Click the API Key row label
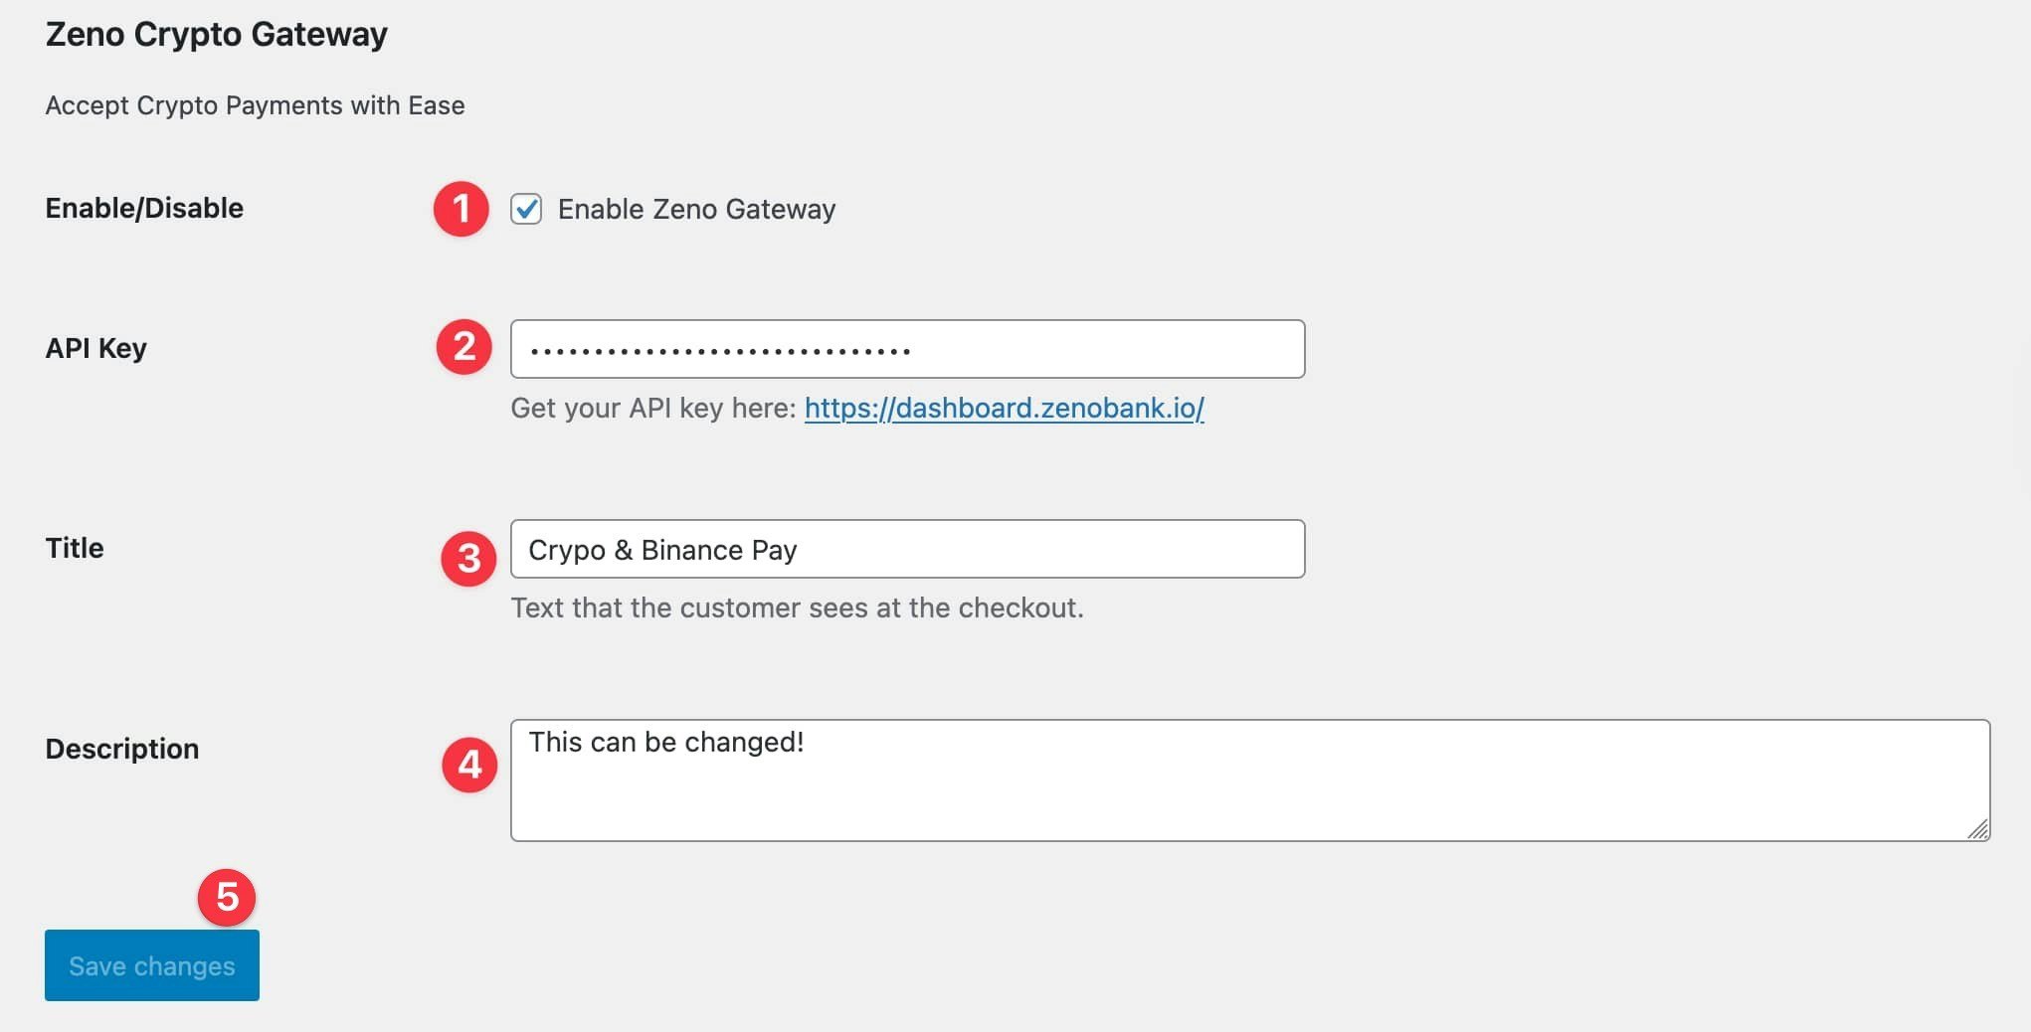2031x1032 pixels. point(95,348)
